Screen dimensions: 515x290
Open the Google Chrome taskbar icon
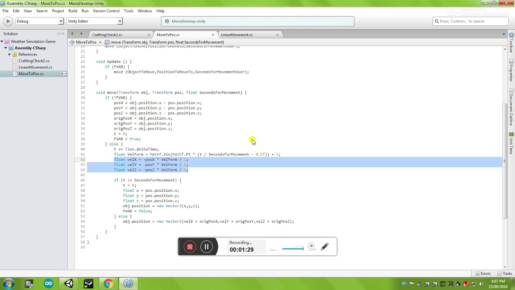pos(108,284)
